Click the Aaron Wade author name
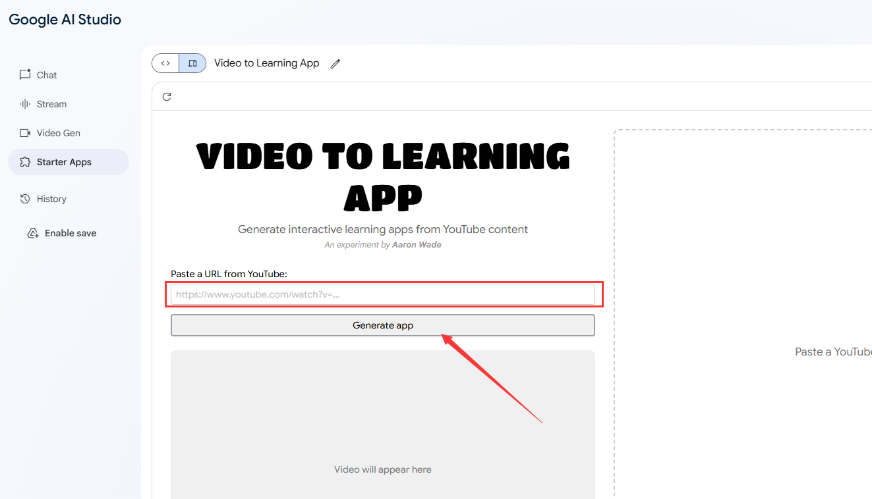872x499 pixels. (417, 245)
